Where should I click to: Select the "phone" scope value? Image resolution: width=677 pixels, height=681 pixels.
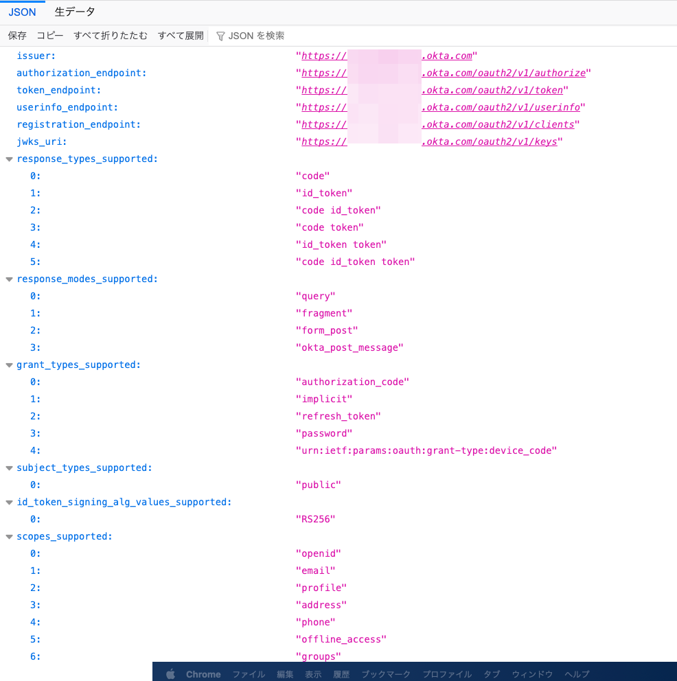click(316, 622)
